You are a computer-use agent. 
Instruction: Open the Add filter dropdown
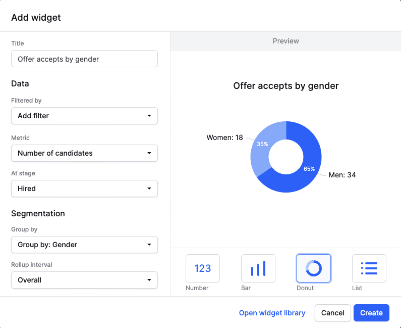coord(84,116)
